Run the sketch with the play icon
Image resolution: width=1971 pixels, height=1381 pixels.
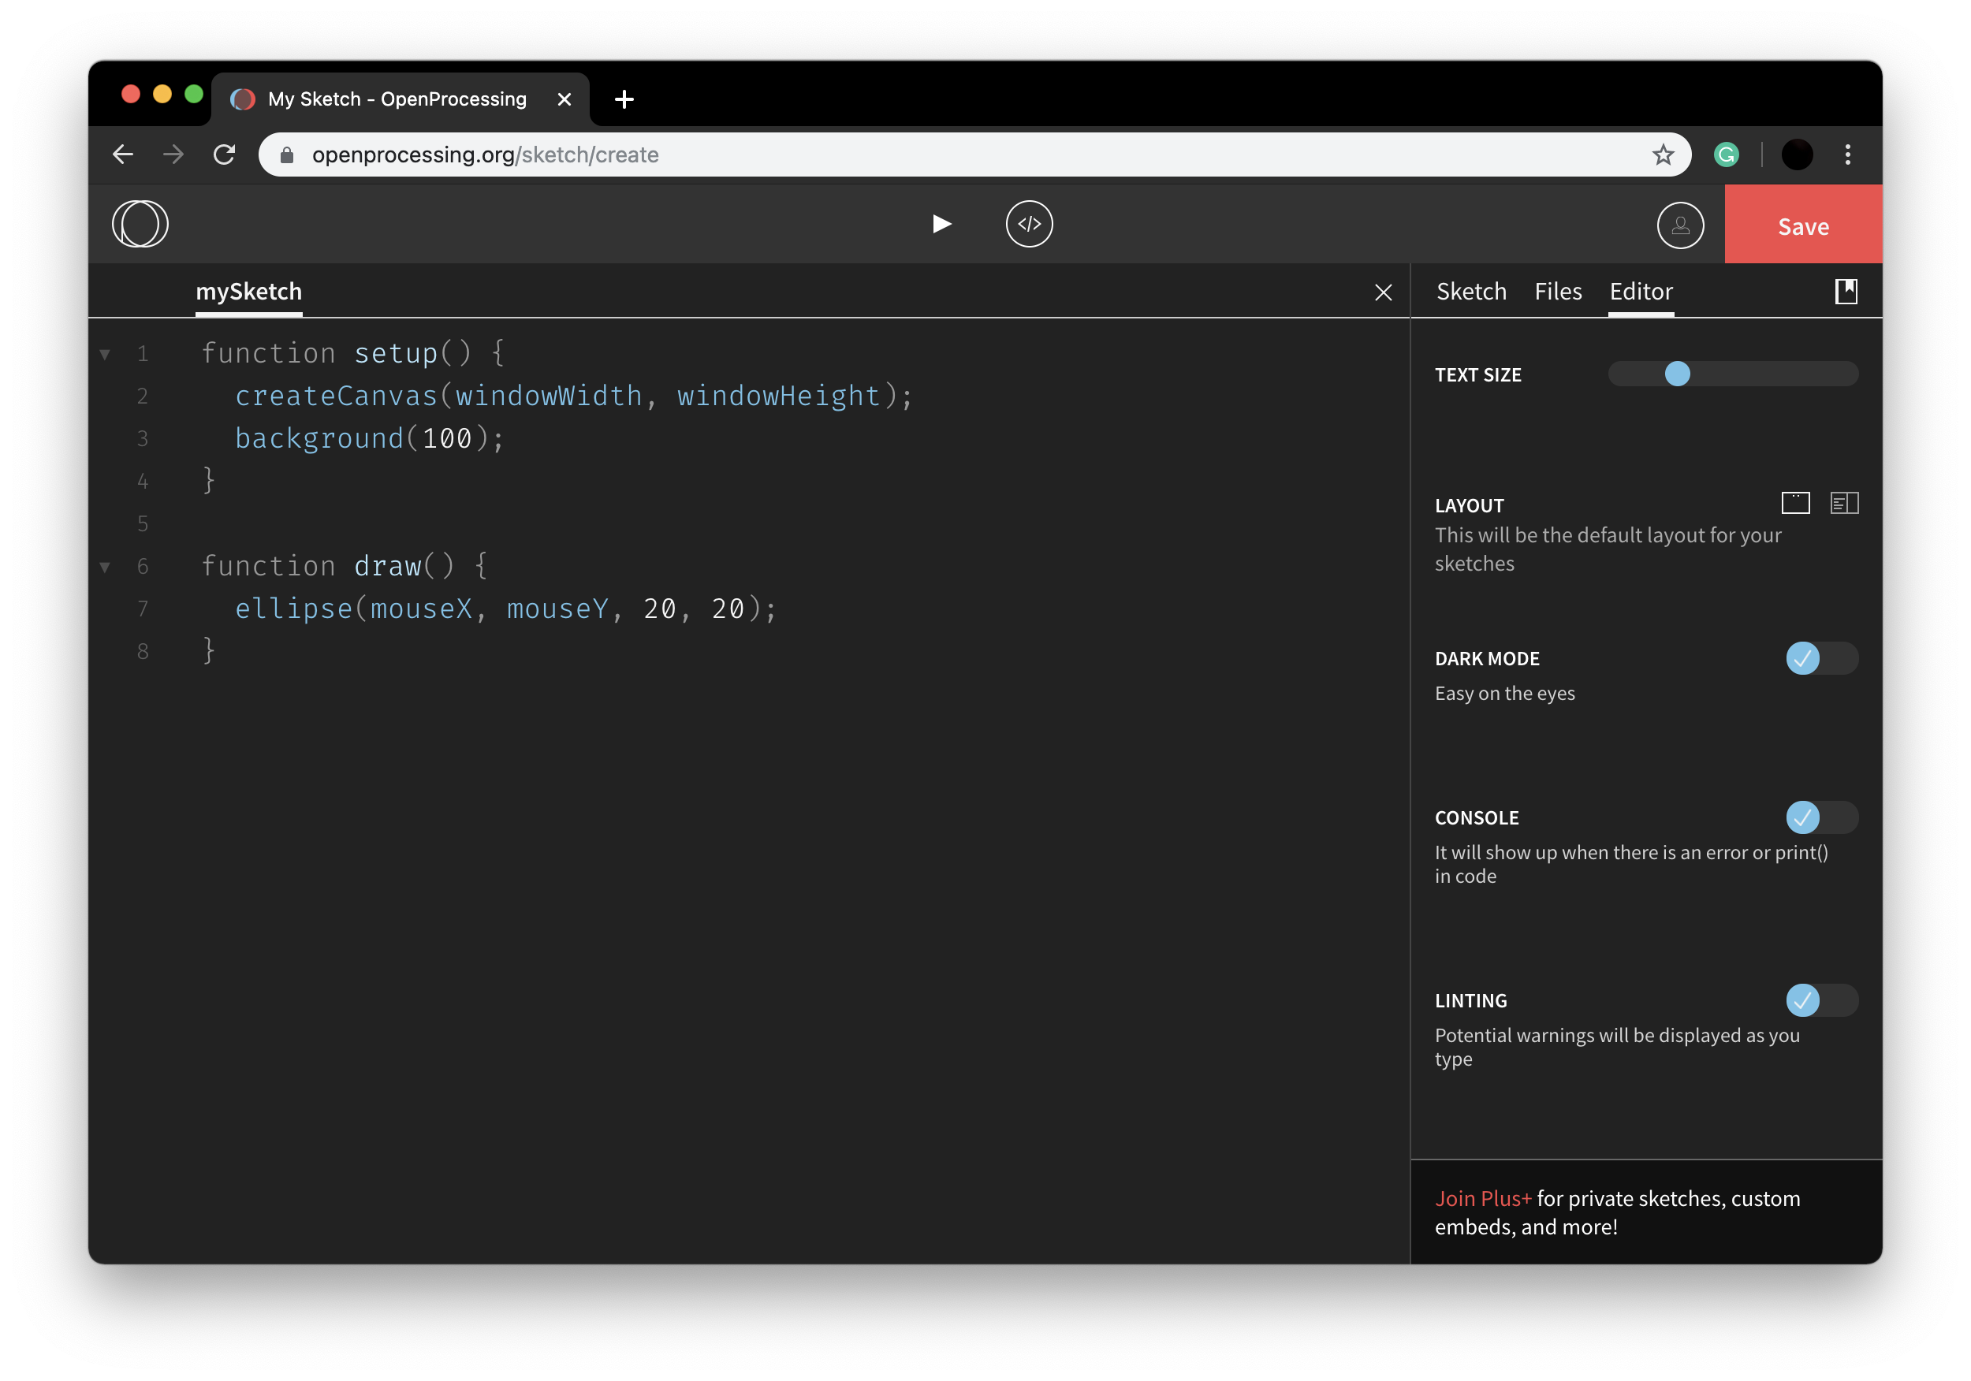(x=941, y=224)
